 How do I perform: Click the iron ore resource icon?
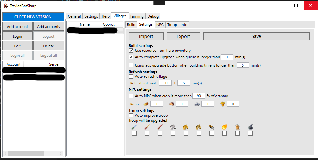click(x=197, y=104)
